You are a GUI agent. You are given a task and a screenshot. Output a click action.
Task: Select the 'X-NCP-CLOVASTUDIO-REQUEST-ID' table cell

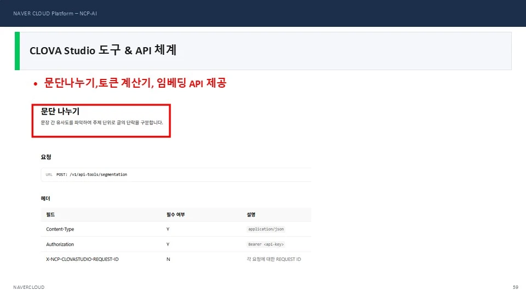[x=82, y=259]
